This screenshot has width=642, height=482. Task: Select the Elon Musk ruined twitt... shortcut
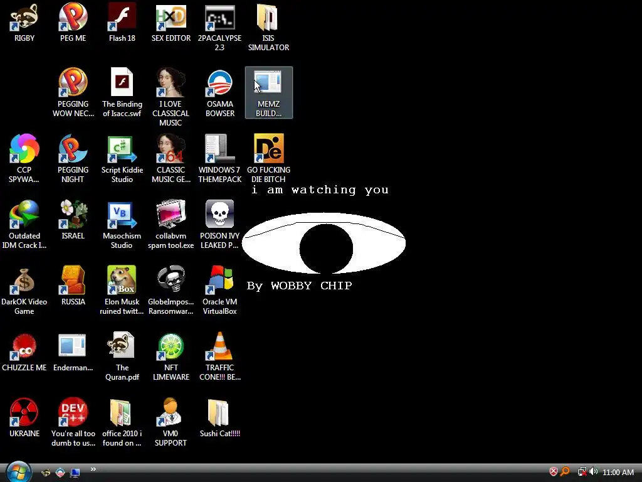click(x=122, y=291)
